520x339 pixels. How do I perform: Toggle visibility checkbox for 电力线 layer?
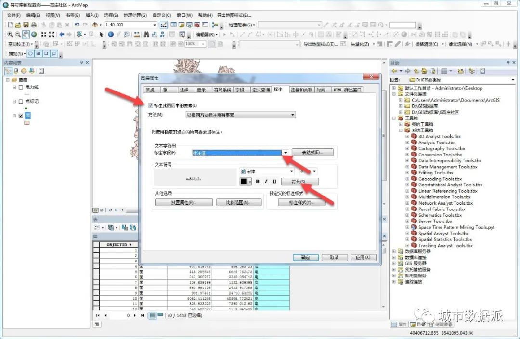(x=21, y=87)
